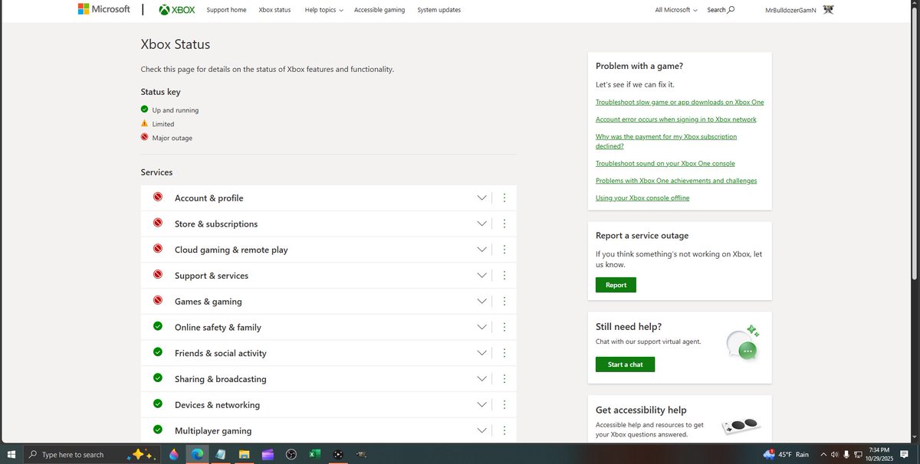Open the volume control in system tray

pos(834,454)
